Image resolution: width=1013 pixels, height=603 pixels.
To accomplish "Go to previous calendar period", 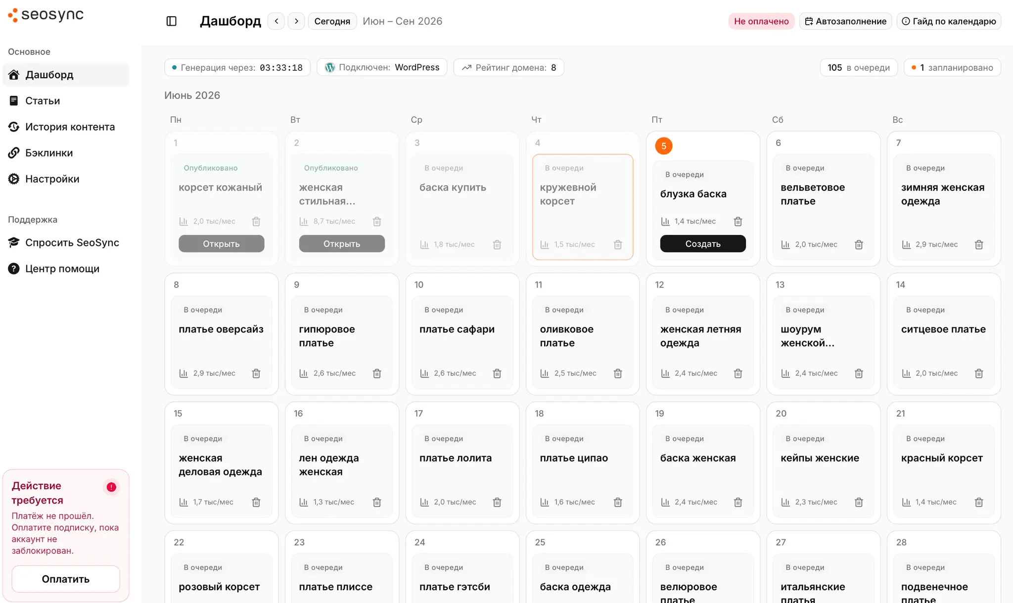I will 276,21.
